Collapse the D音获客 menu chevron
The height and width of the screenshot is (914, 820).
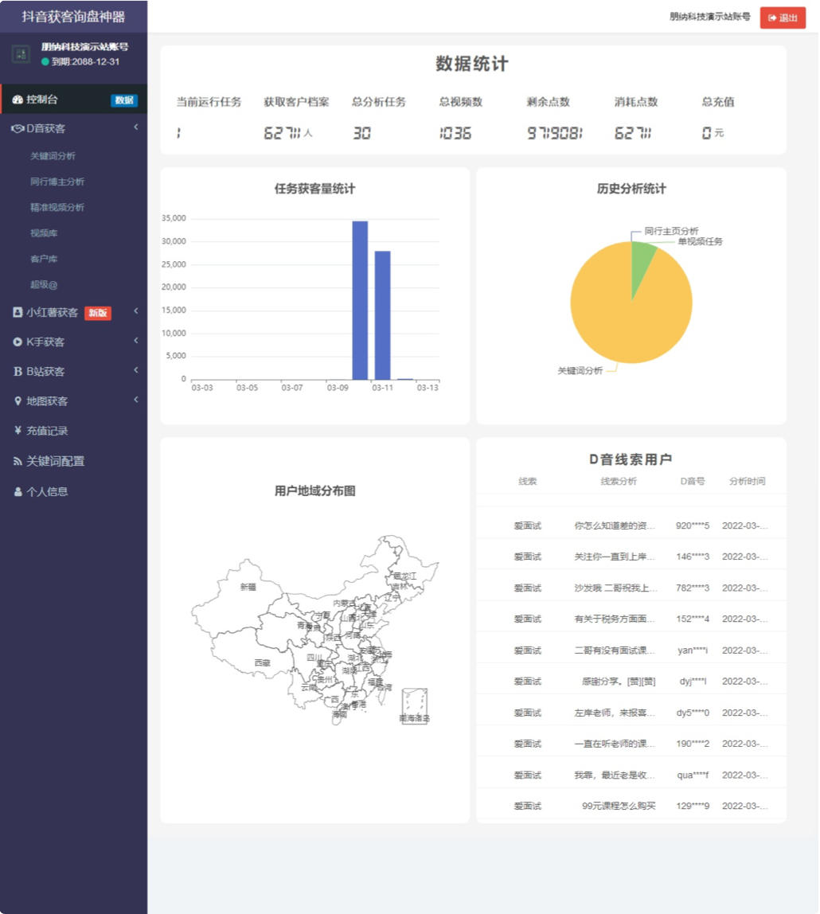coord(136,127)
